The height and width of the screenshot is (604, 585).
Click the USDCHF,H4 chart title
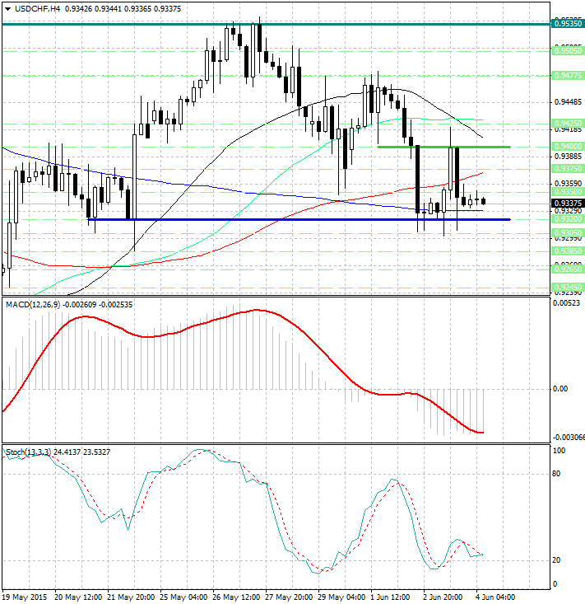(x=37, y=8)
